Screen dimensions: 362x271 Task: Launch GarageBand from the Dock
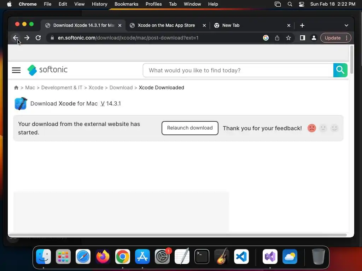222,257
